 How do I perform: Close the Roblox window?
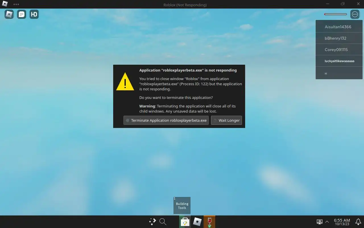point(358,4)
